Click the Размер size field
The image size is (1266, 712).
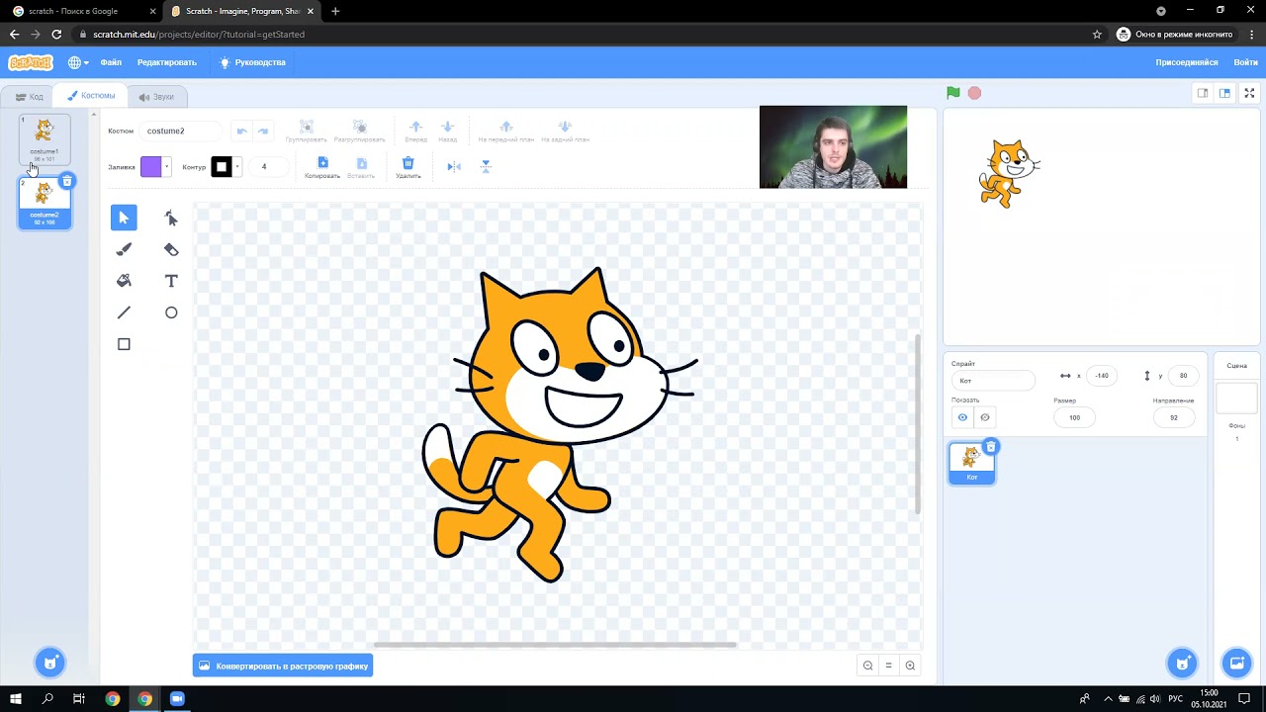pos(1074,417)
